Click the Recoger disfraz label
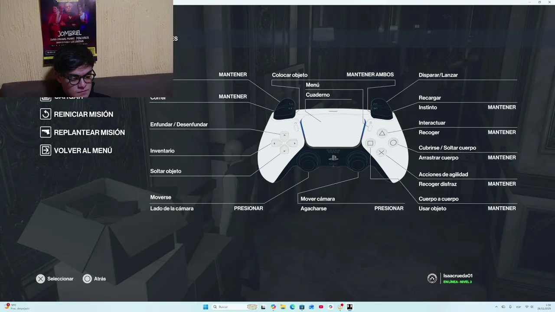The width and height of the screenshot is (555, 312). [x=437, y=184]
